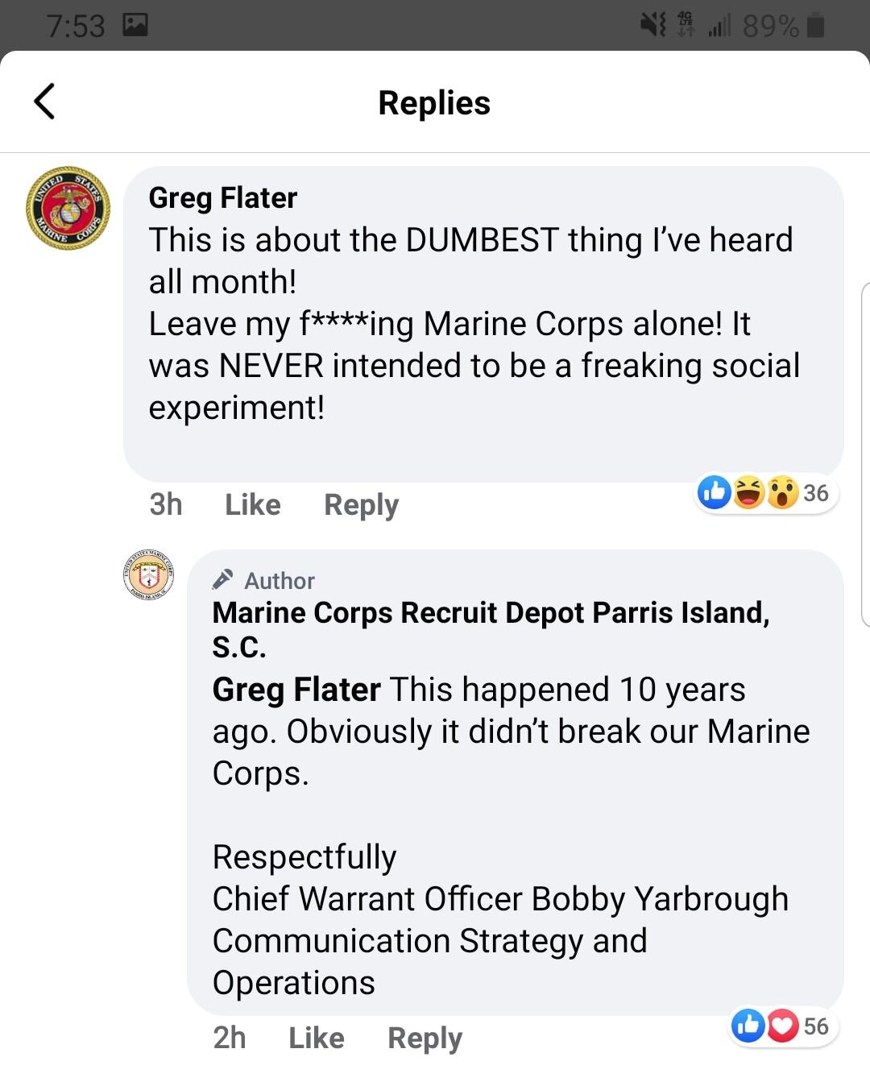Viewport: 870px width, 1082px height.
Task: Open Marine Corps Recruit Depot Parris Island page name
Action: coord(491,629)
